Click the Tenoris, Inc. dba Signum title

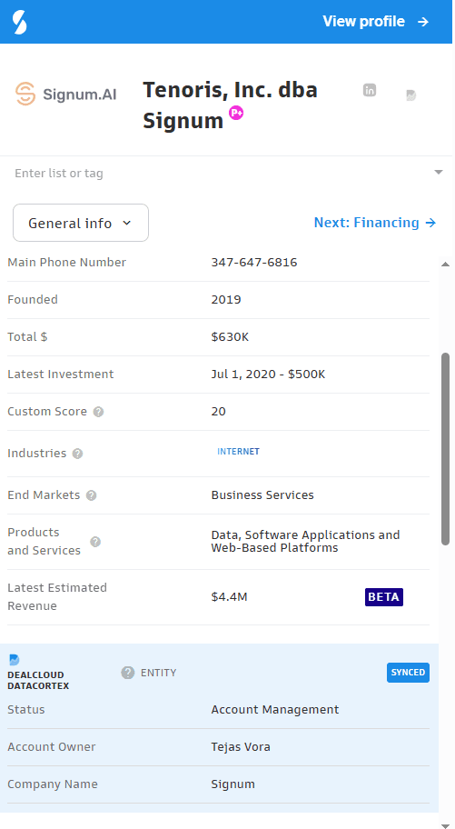pyautogui.click(x=230, y=105)
